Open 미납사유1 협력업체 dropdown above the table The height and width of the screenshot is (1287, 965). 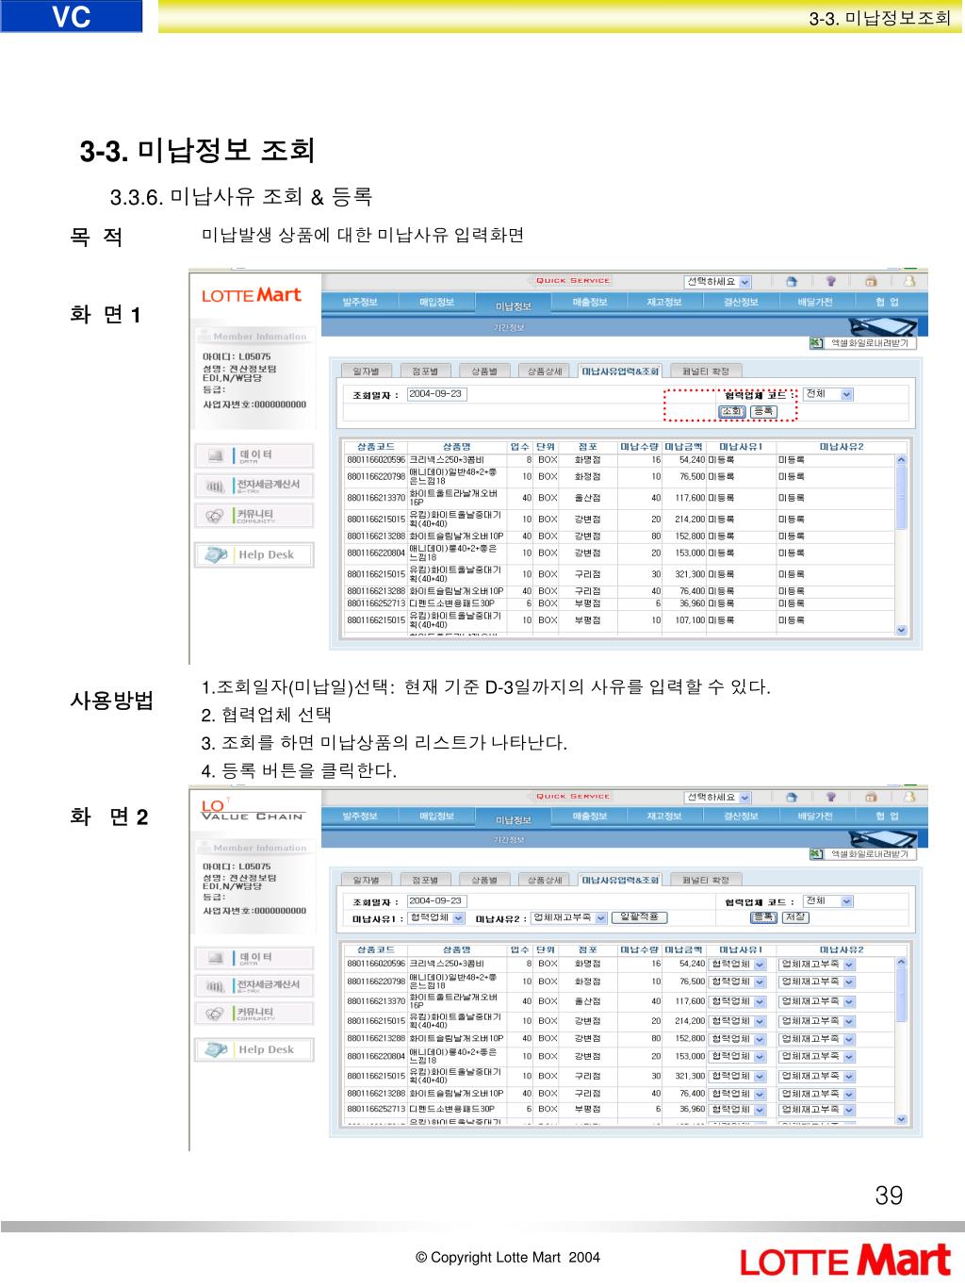point(437,917)
